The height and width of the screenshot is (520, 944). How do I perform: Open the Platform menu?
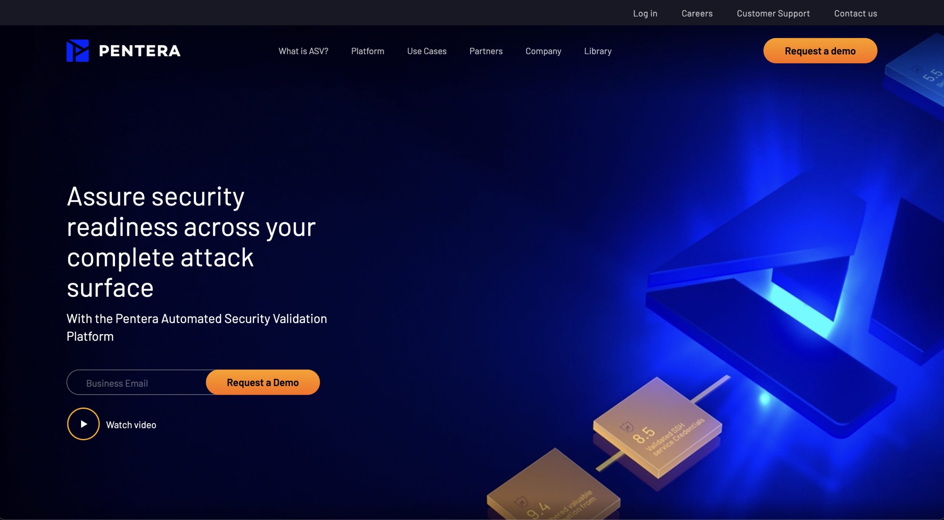(368, 51)
